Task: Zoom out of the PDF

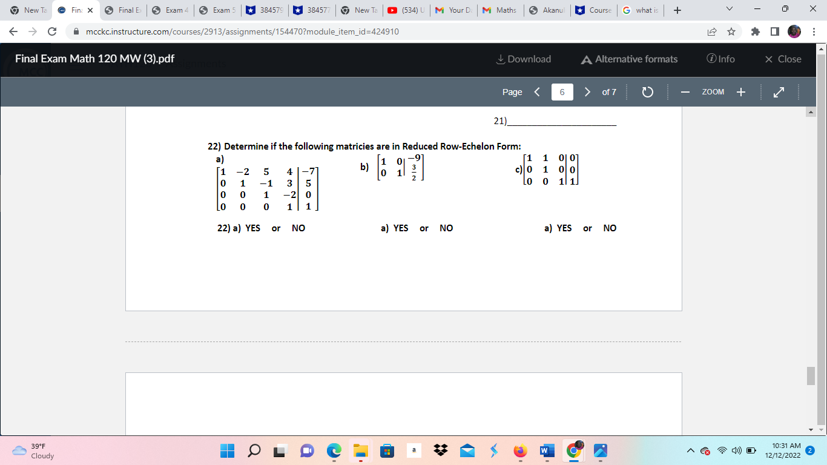Action: coord(685,91)
